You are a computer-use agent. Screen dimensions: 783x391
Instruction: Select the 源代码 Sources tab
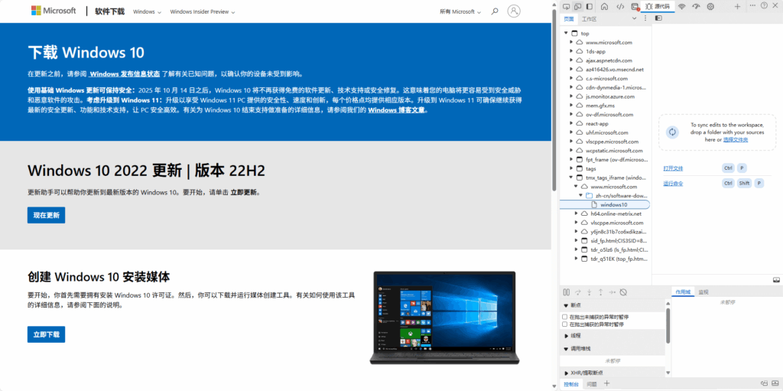658,6
